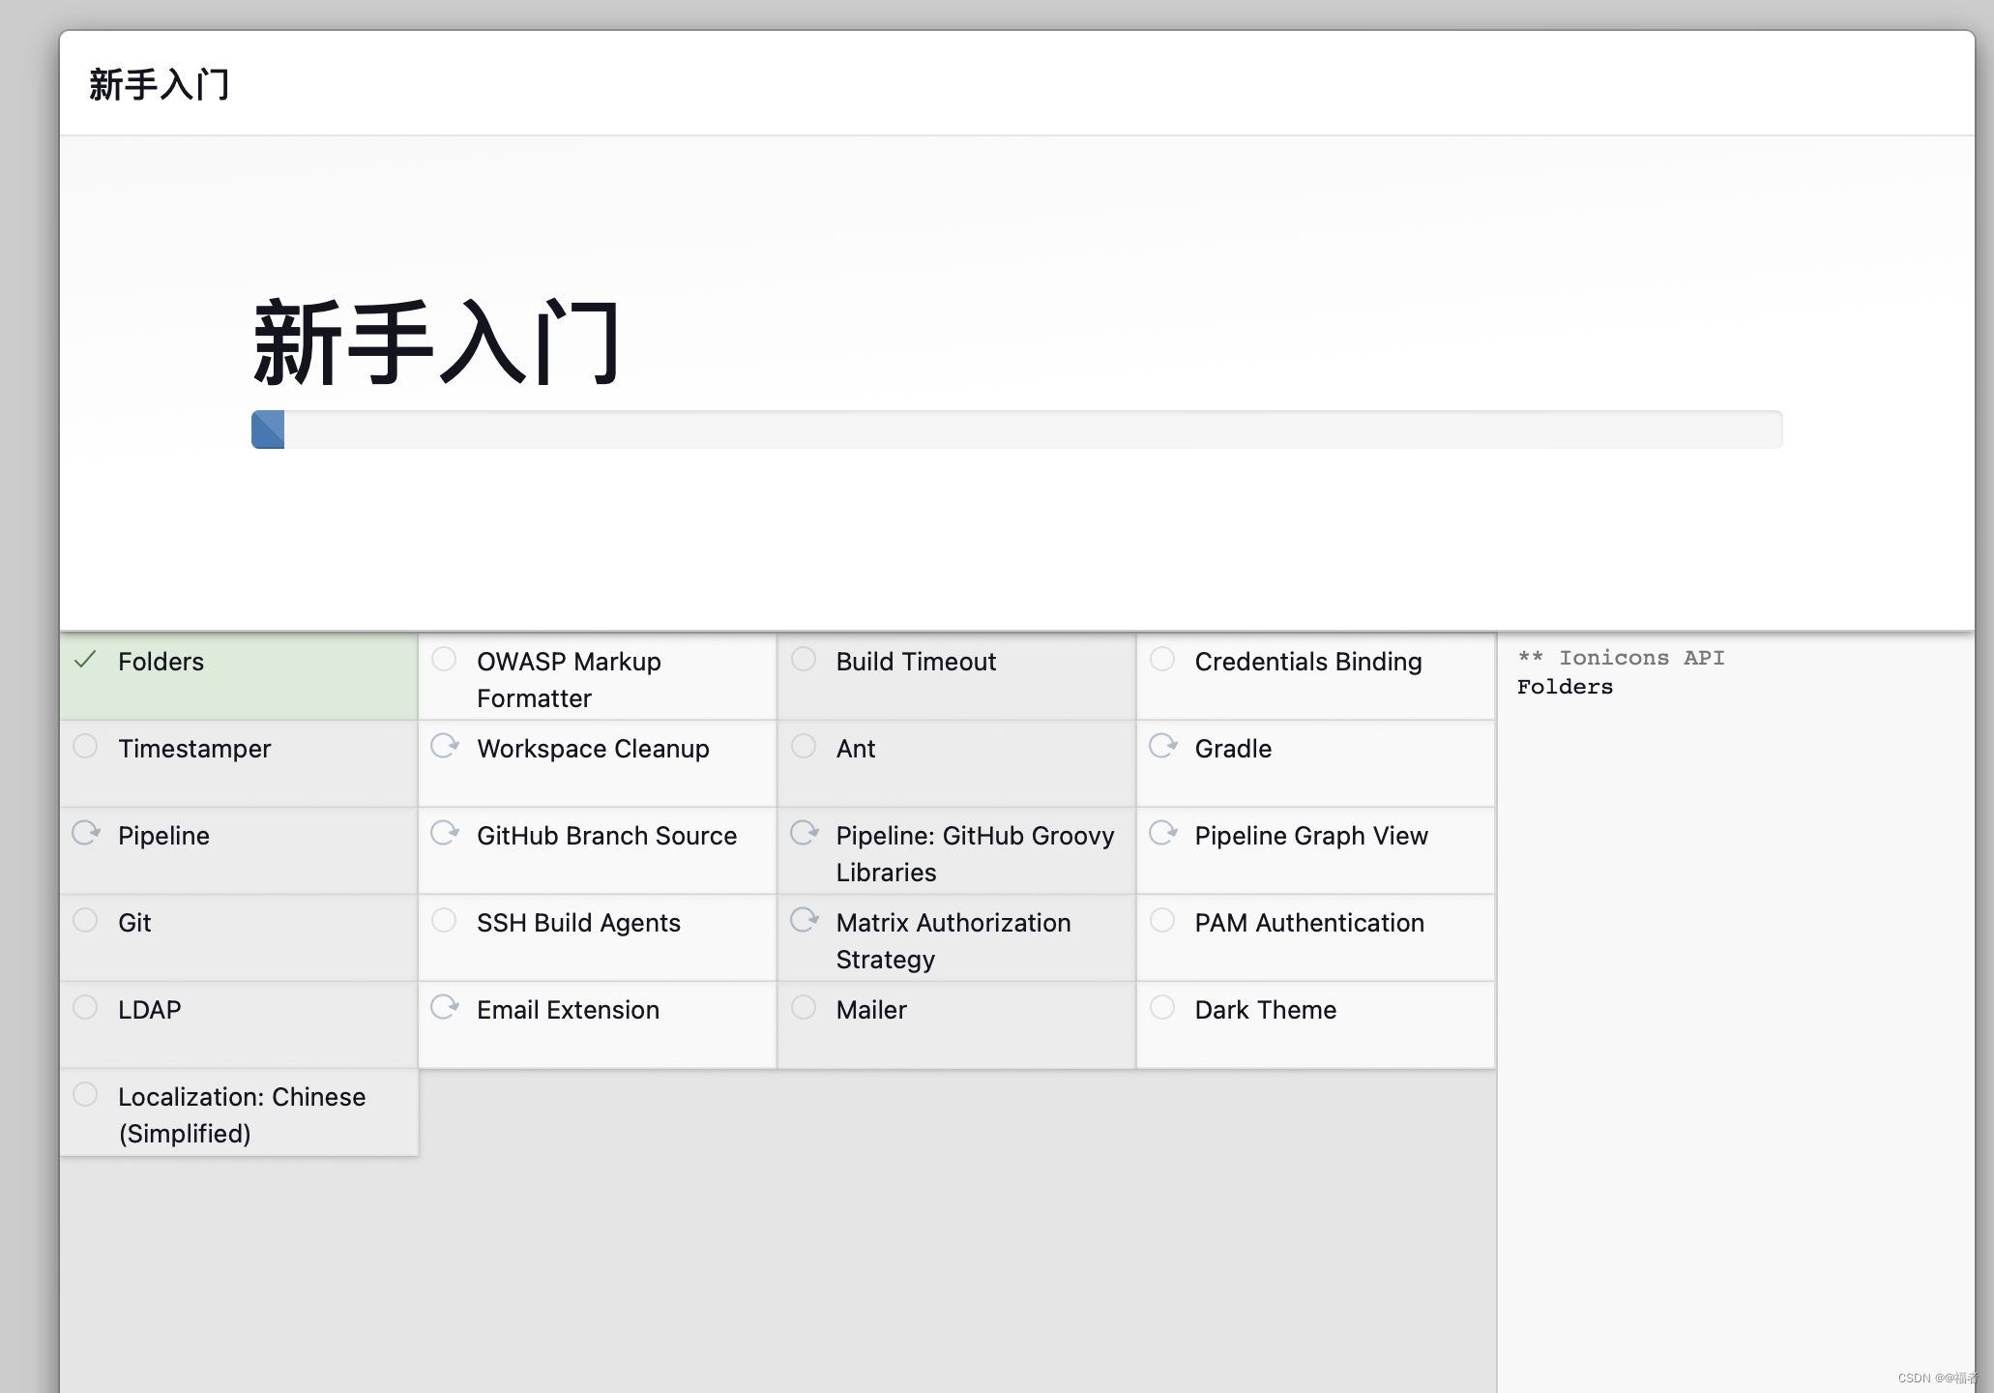1994x1393 pixels.
Task: Select the Build Timeout label
Action: click(916, 662)
